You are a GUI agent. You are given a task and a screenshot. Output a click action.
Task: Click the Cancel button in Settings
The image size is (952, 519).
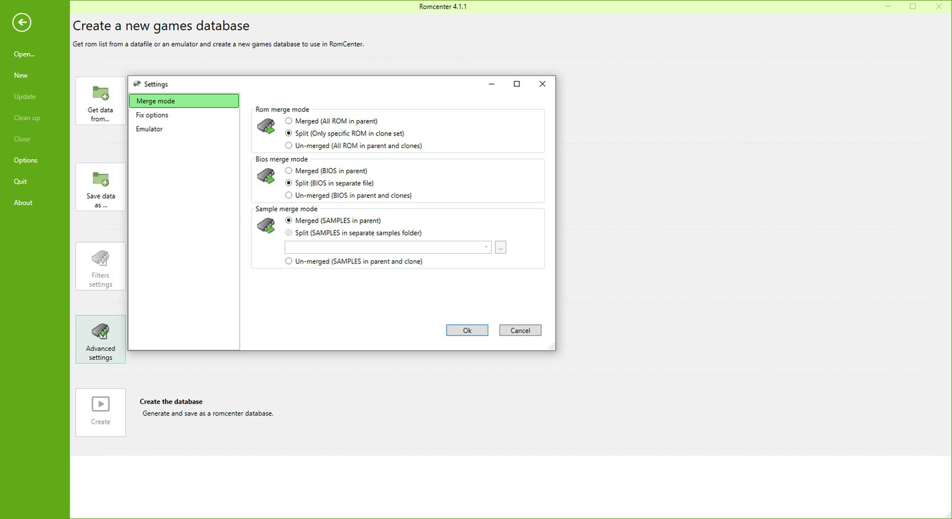point(520,330)
